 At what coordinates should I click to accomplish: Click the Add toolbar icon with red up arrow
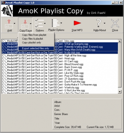pos(9,24)
